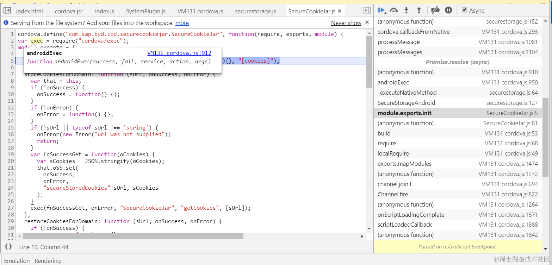This screenshot has width=552, height=265.
Task: Click the restoreCookiesForDomain code line
Action: pyautogui.click(x=123, y=221)
